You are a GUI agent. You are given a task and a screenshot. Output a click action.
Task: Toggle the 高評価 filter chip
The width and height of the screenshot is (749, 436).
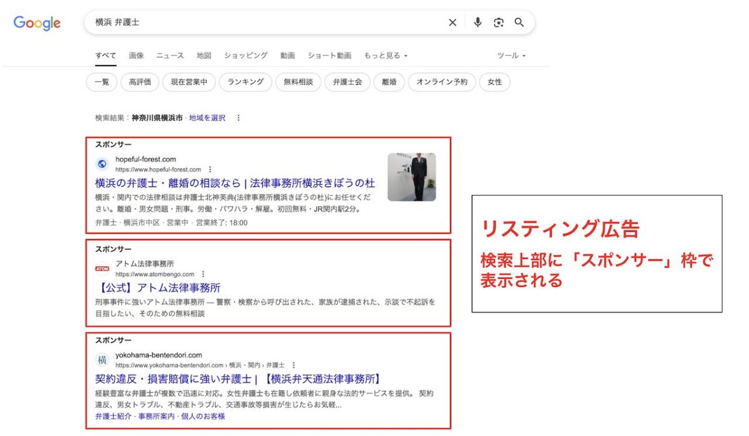(140, 82)
